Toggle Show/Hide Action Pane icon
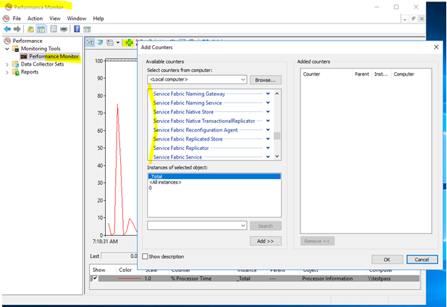The image size is (447, 307). [87, 29]
